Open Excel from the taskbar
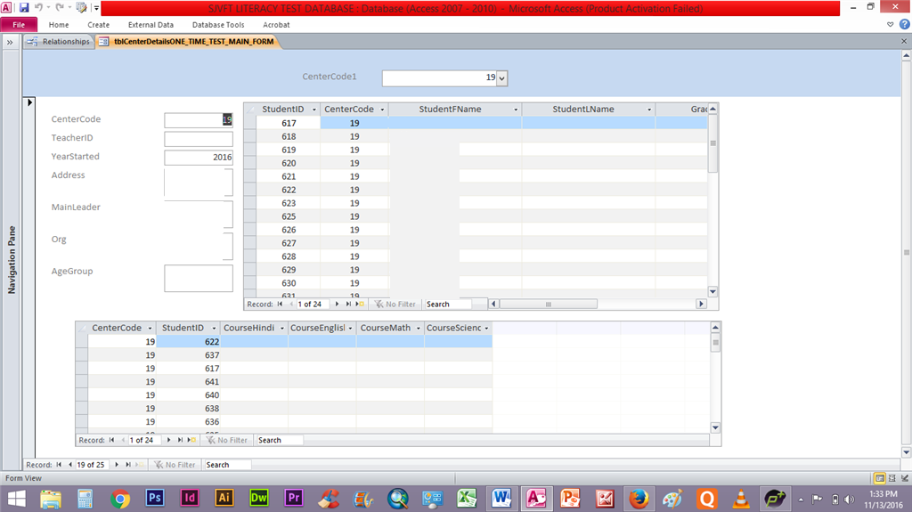This screenshot has width=912, height=512. [467, 498]
